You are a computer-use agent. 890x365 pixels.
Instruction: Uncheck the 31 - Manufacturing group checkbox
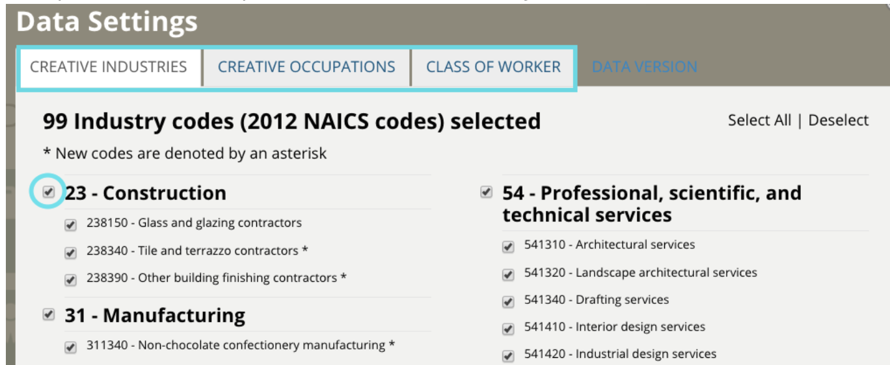click(49, 315)
